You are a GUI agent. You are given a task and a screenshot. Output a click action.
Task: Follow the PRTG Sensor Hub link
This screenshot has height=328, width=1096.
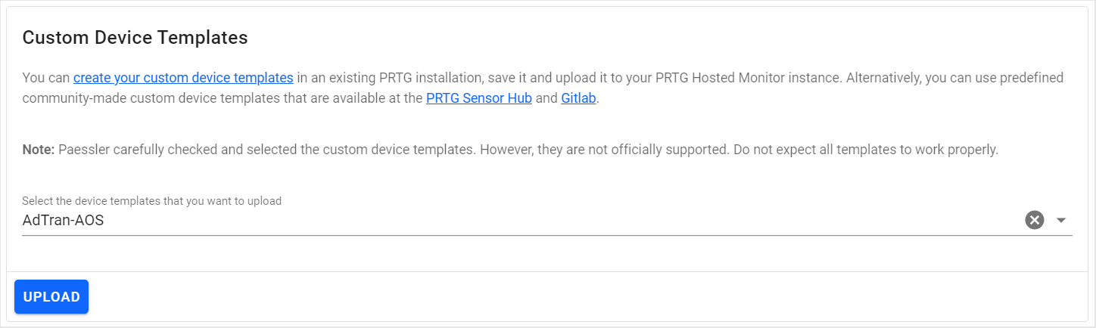(x=479, y=98)
